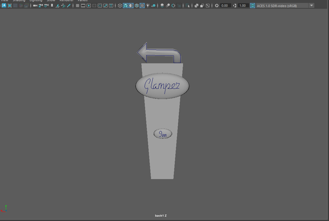Toggle the Resolution Gate icon
This screenshot has width=329, height=221.
[x=89, y=6]
